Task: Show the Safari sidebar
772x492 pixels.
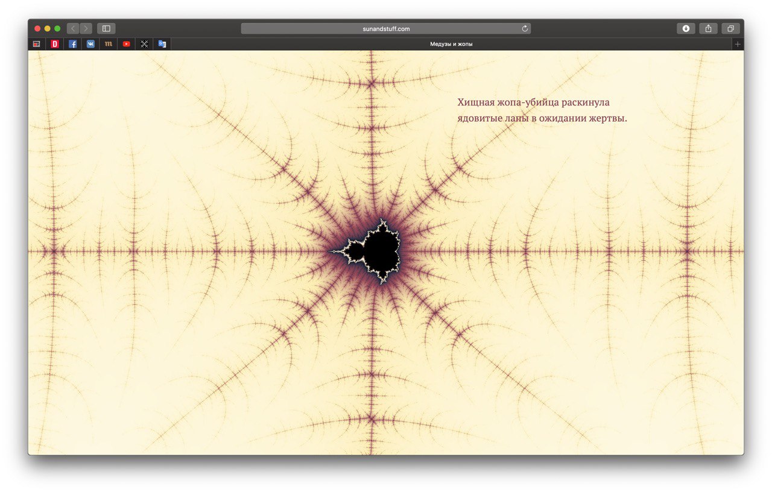Action: [x=106, y=28]
